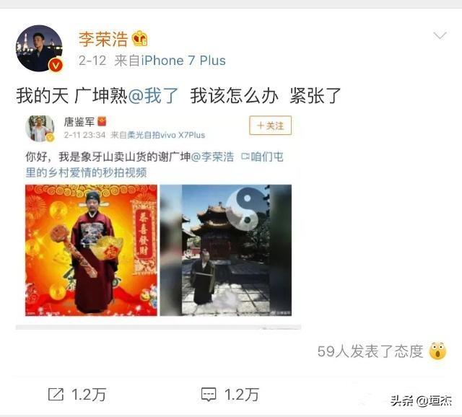
Task: Click the iPhone 7 Plus source link
Action: pyautogui.click(x=183, y=61)
